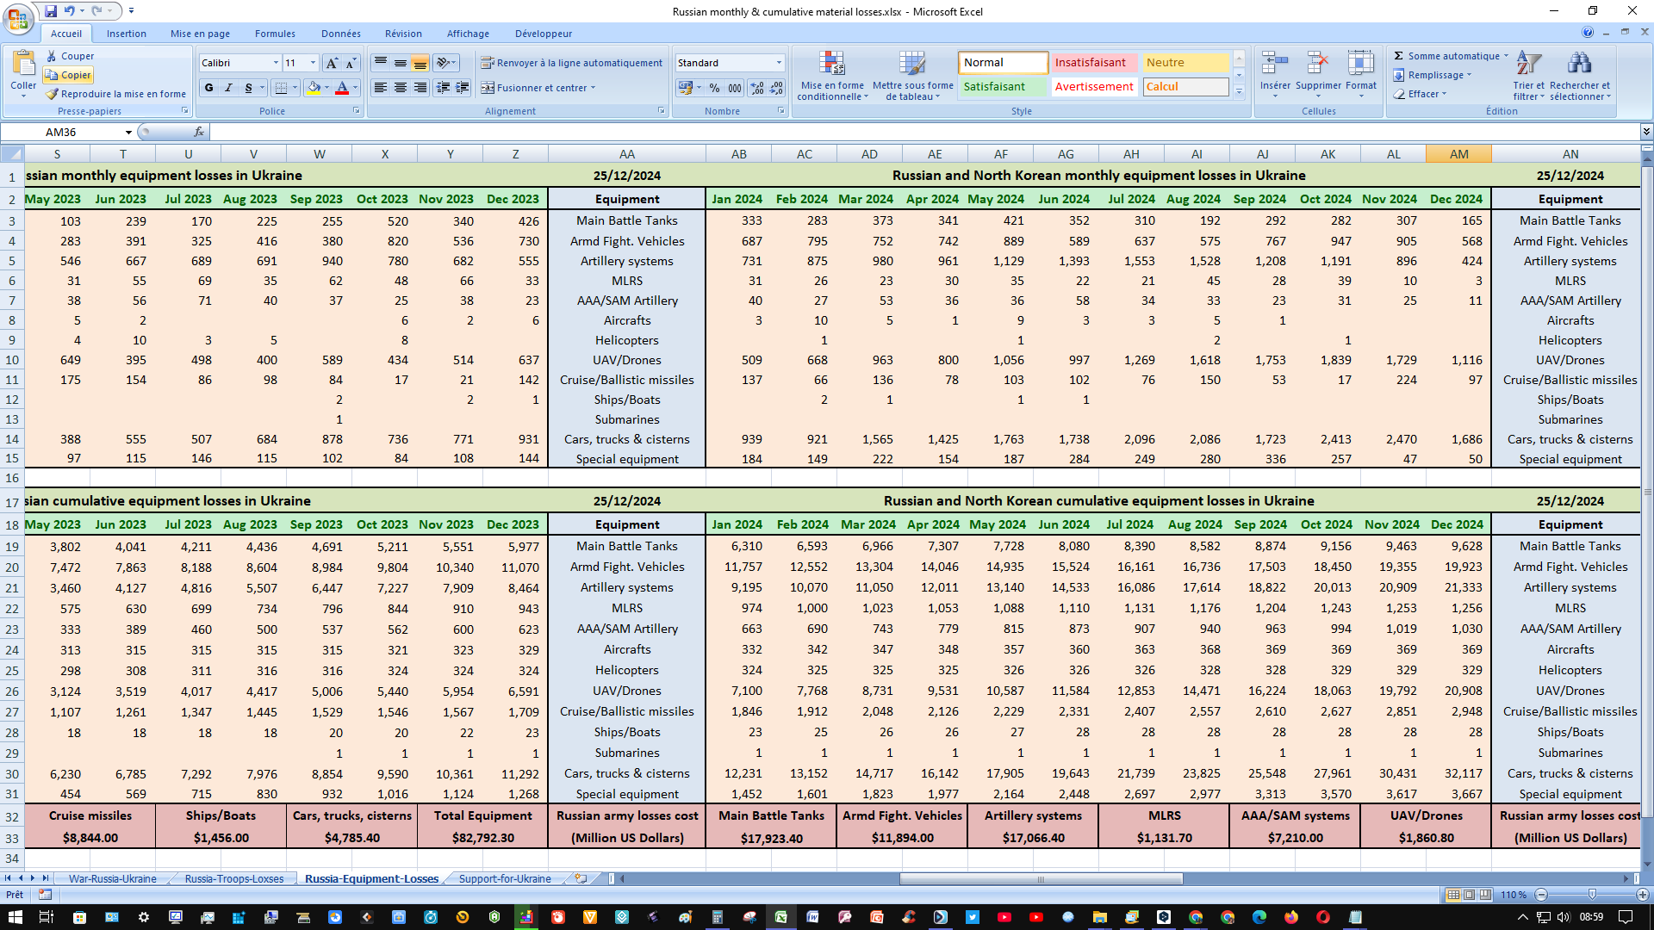Switch to page layout view in status bar
The width and height of the screenshot is (1654, 930).
(1469, 895)
